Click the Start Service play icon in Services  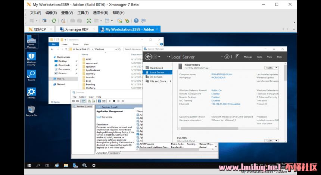tap(110, 101)
